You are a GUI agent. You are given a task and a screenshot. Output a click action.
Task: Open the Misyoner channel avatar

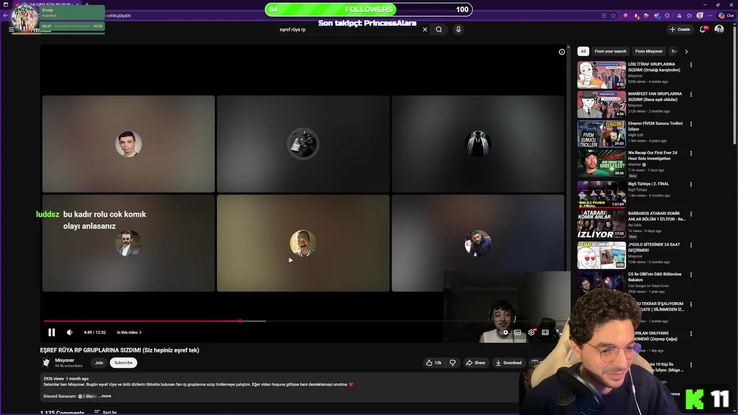pos(46,363)
